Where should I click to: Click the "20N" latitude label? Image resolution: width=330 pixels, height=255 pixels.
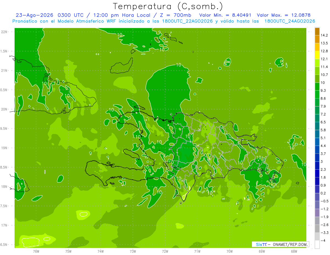4,109
